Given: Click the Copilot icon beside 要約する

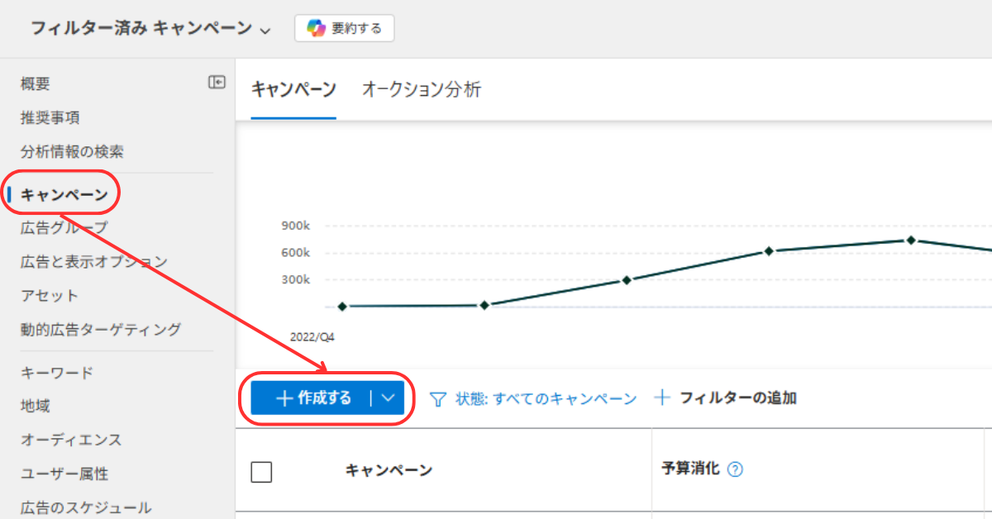Looking at the screenshot, I should 316,28.
